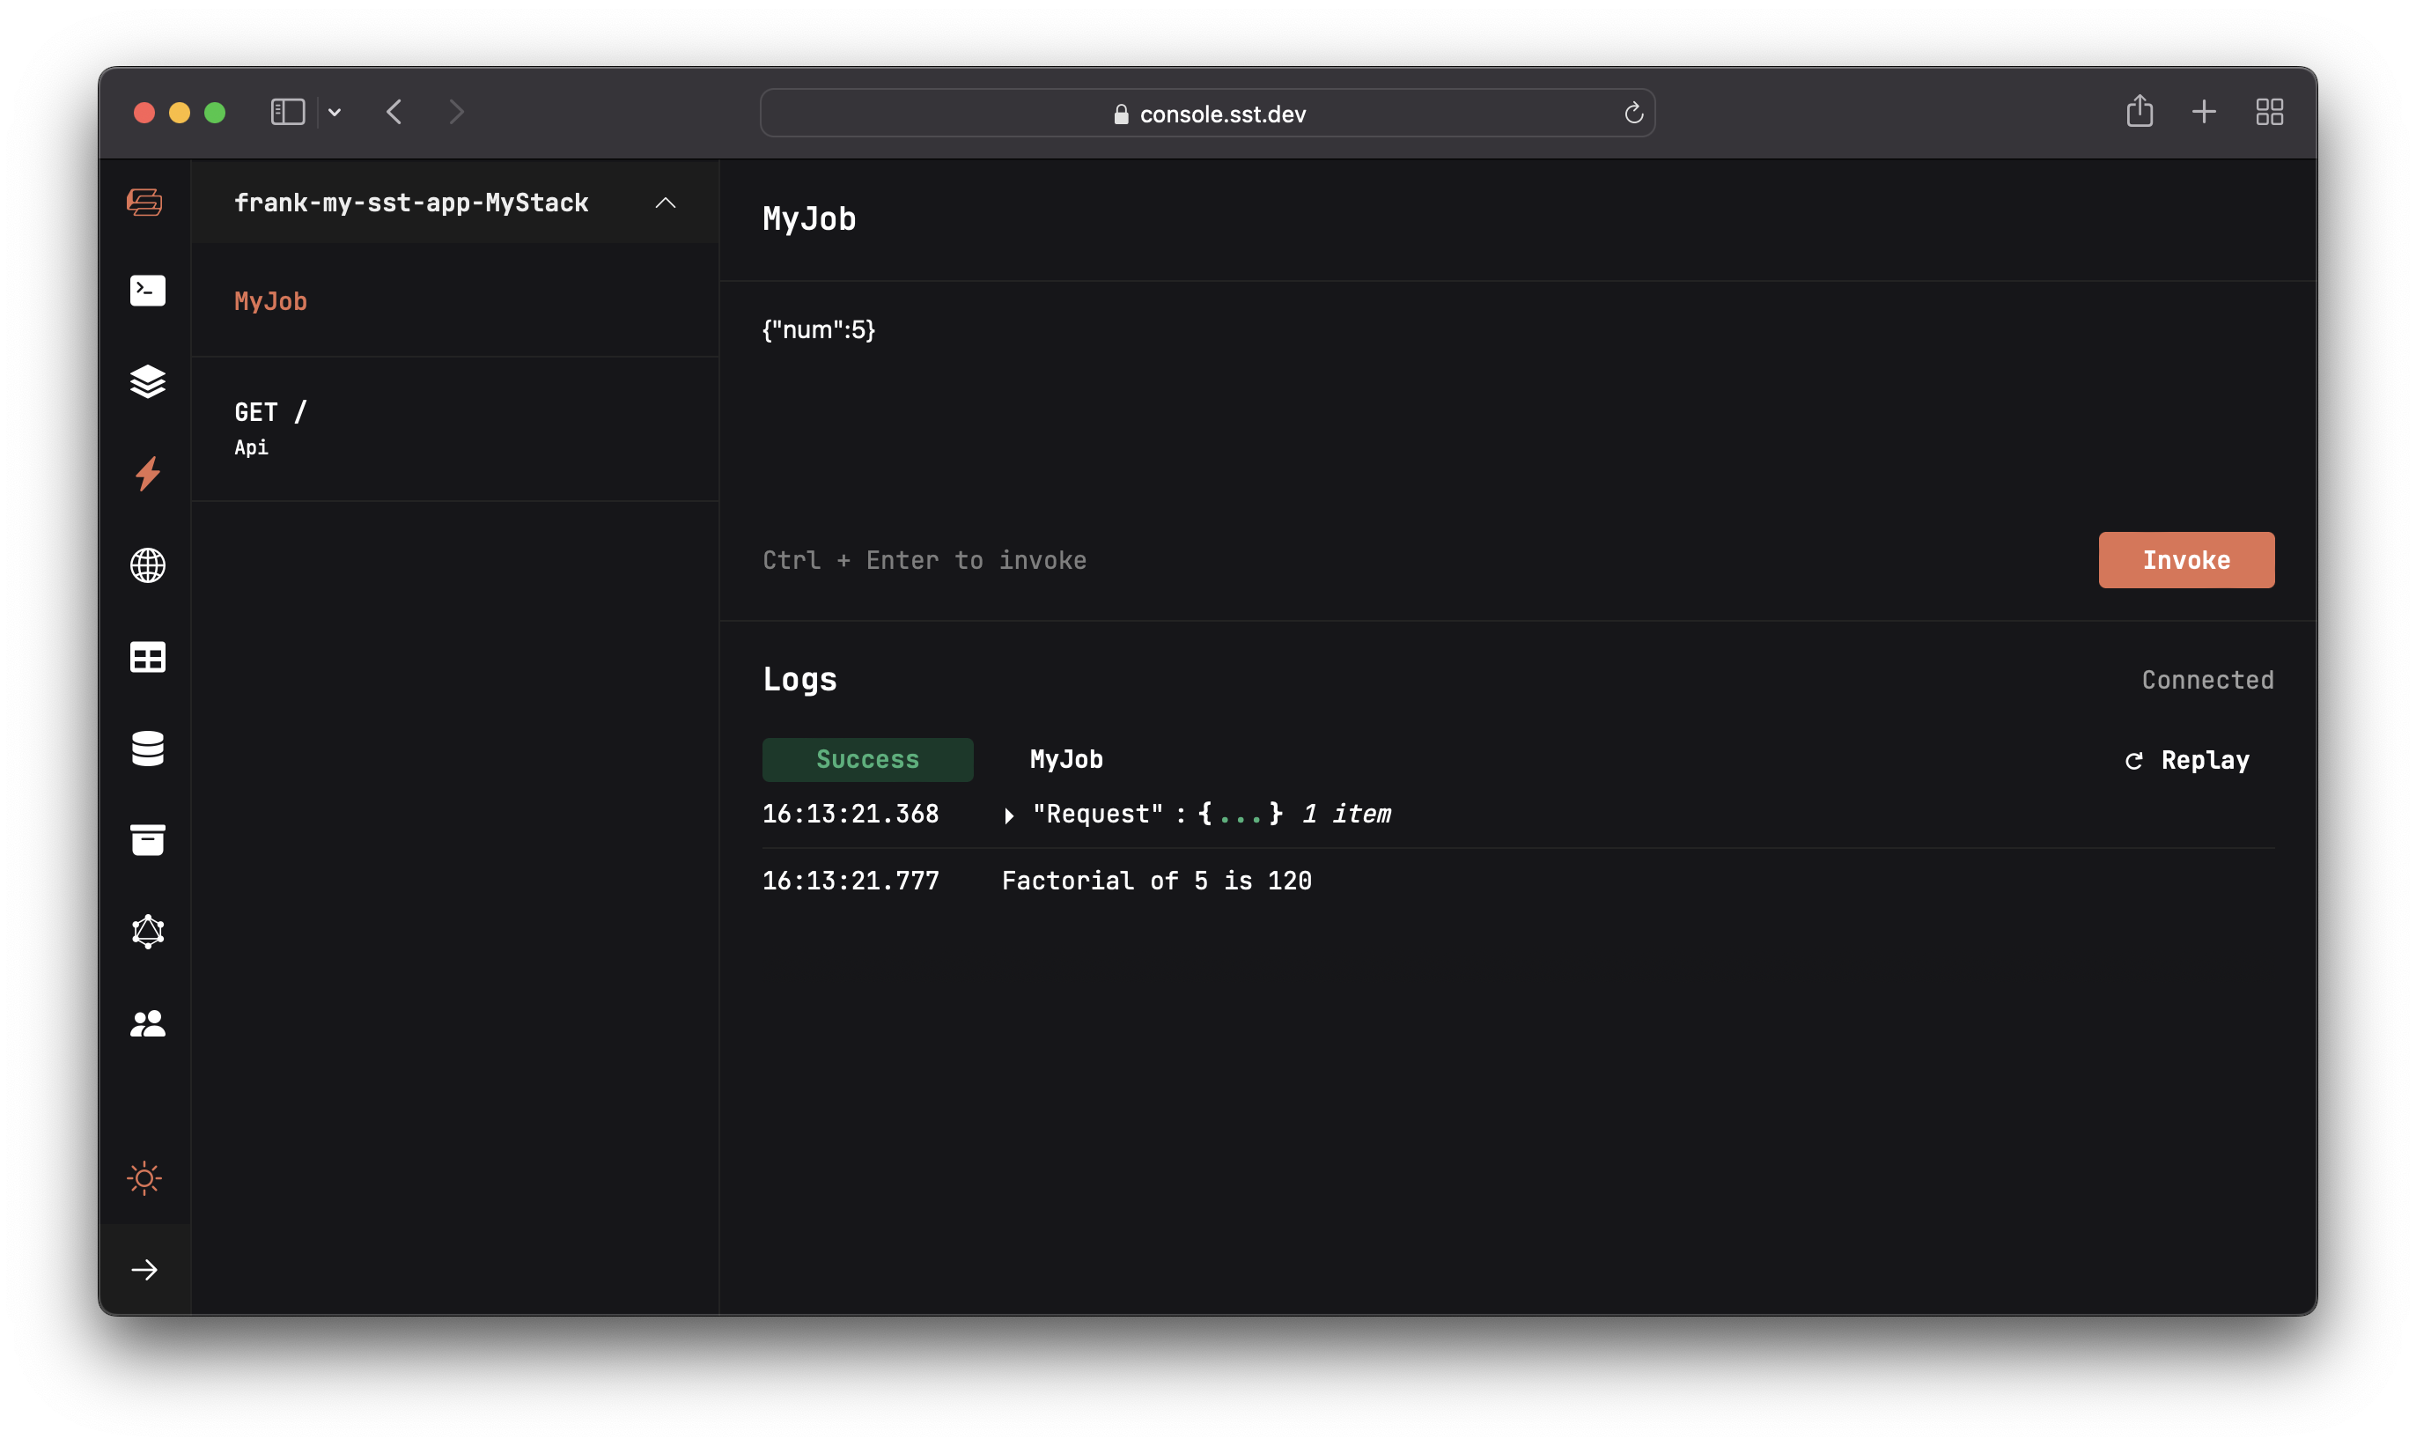The height and width of the screenshot is (1446, 2416).
Task: Select MyJob in the stack list
Action: [x=271, y=301]
